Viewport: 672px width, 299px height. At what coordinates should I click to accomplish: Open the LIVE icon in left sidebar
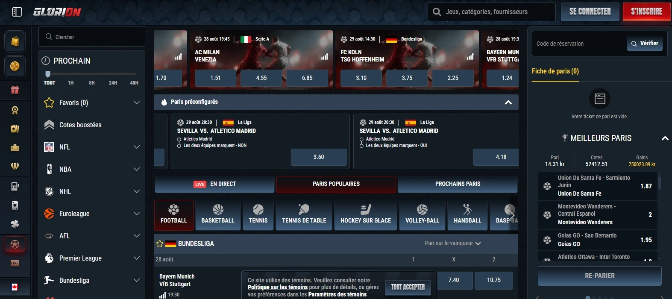[15, 263]
